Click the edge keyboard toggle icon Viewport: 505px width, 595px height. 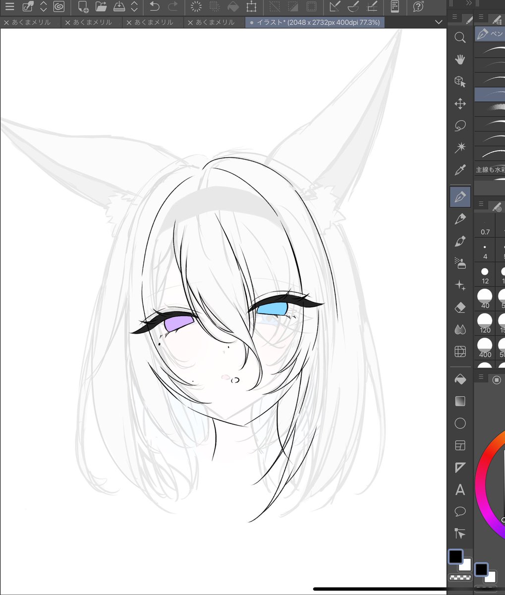coord(28,7)
